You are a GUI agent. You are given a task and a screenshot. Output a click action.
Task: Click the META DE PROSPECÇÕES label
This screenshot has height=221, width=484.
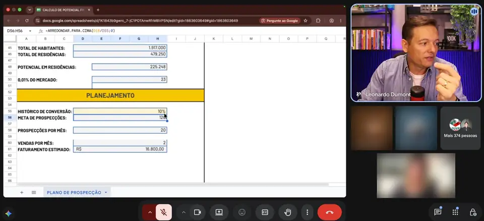[42, 118]
